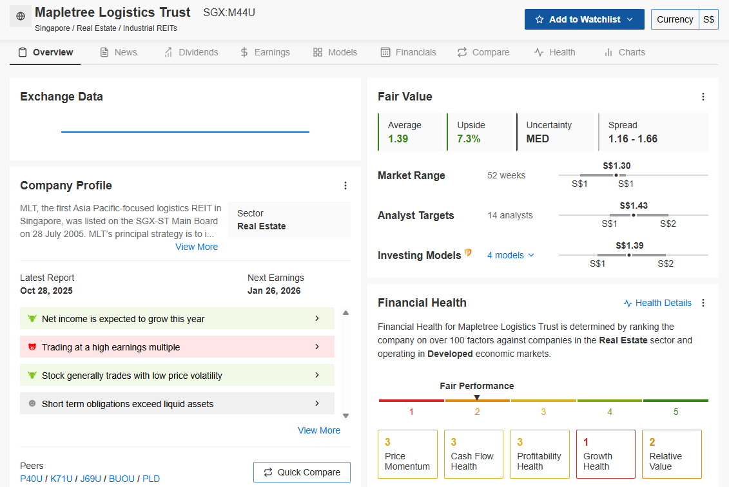This screenshot has width=729, height=487.
Task: Click the growth icon beside Dividends
Action: 168,53
